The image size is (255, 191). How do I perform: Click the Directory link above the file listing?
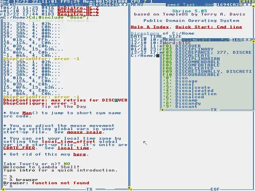coord(145,33)
